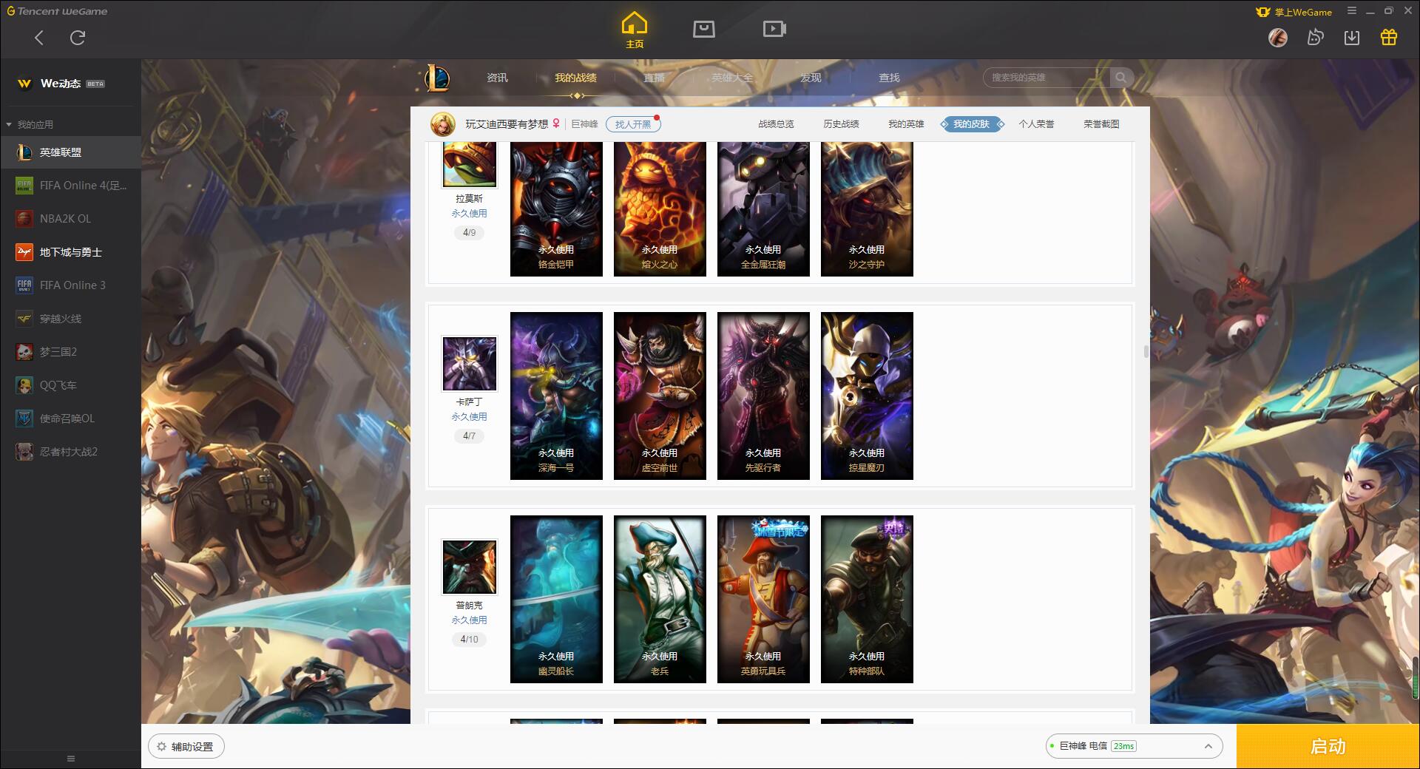Open the 直播 tab
Image resolution: width=1420 pixels, height=769 pixels.
pos(654,78)
